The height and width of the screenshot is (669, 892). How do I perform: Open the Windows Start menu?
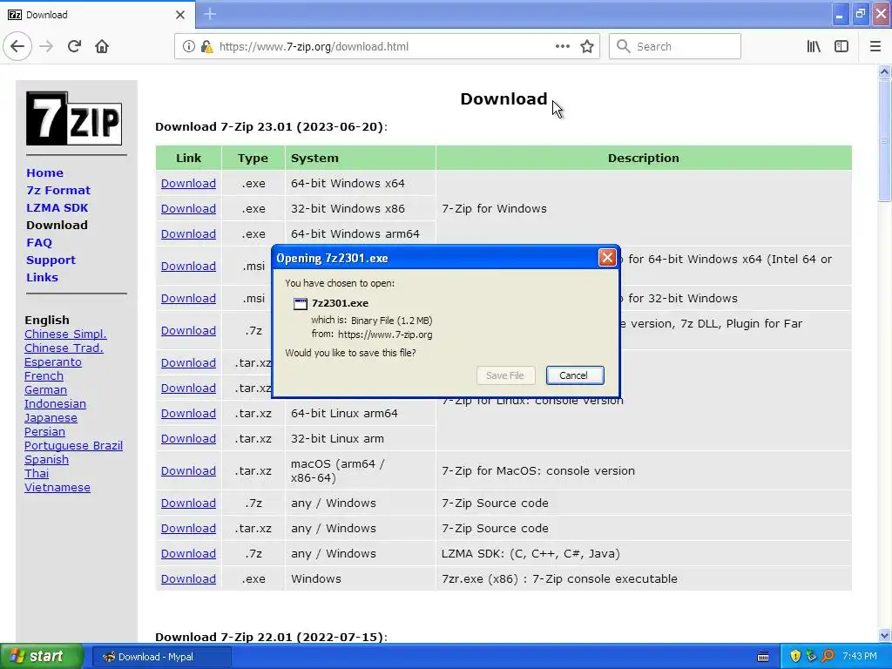click(42, 656)
